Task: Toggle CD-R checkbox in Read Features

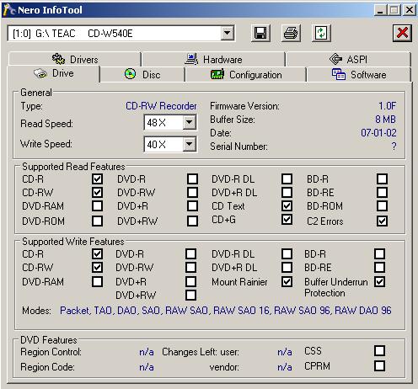Action: click(x=97, y=179)
